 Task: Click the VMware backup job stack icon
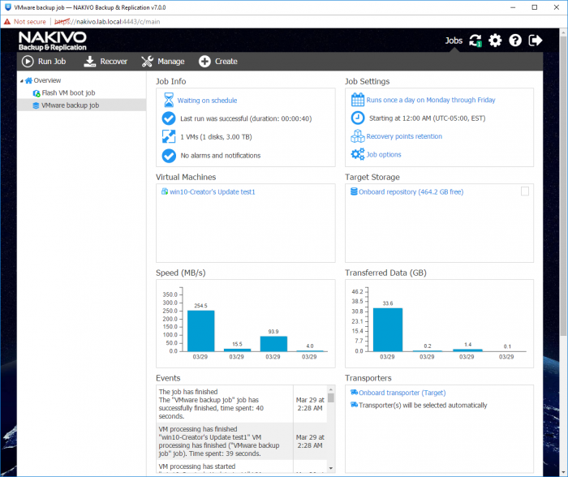(x=36, y=105)
